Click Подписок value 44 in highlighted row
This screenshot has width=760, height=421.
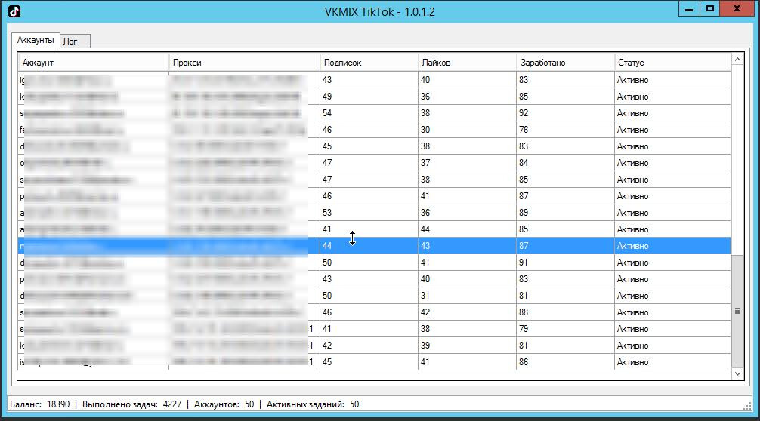(369, 246)
